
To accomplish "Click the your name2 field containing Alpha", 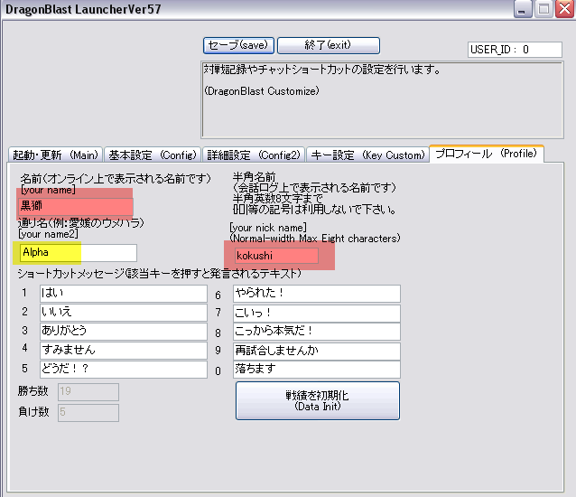I will click(79, 253).
